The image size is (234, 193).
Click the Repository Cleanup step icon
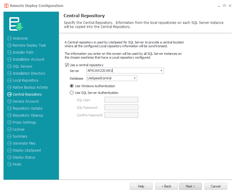click(9, 115)
